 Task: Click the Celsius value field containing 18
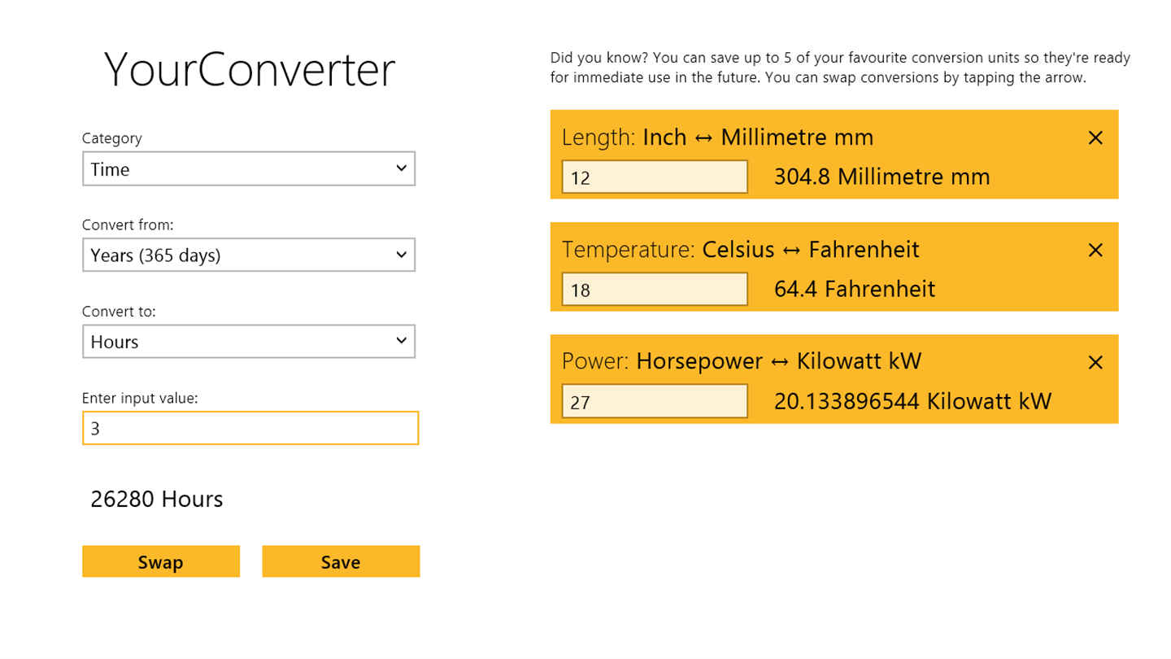(x=655, y=290)
